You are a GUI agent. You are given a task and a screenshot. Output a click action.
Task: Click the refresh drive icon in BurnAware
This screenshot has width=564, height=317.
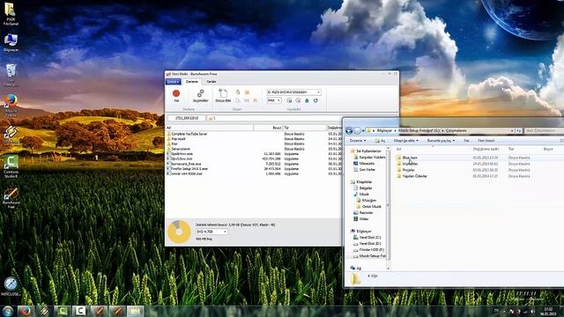click(x=315, y=100)
